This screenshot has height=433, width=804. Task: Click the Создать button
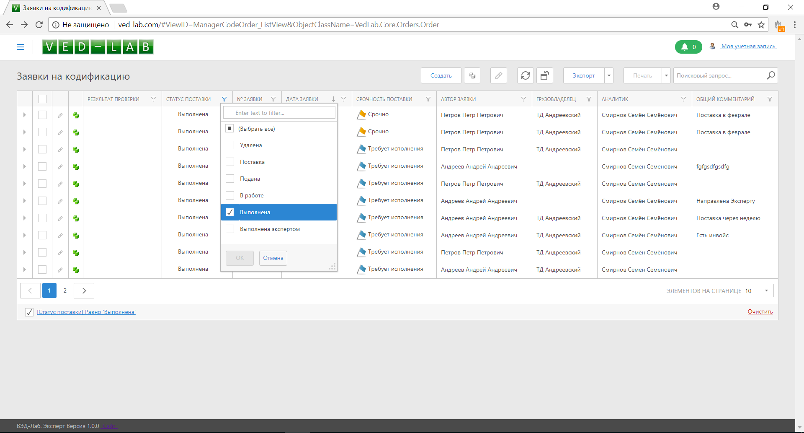pos(441,75)
